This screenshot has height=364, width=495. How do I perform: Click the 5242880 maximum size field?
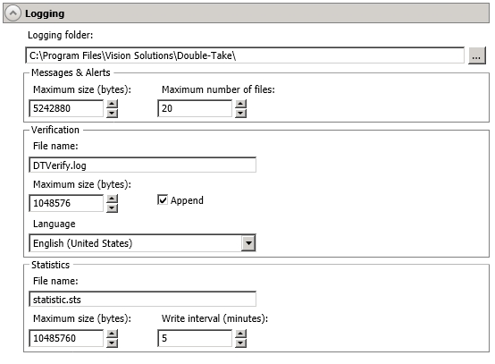(66, 108)
